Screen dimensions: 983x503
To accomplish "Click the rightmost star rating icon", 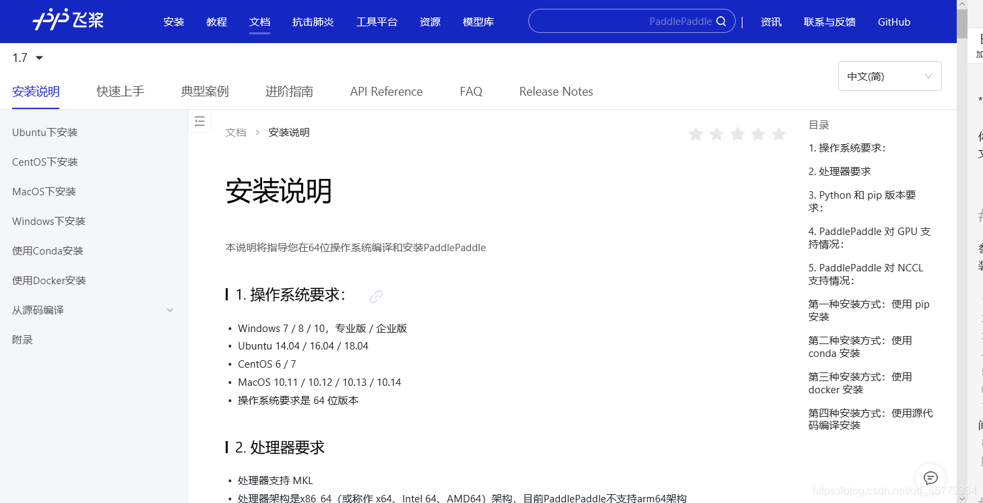I will pyautogui.click(x=779, y=134).
